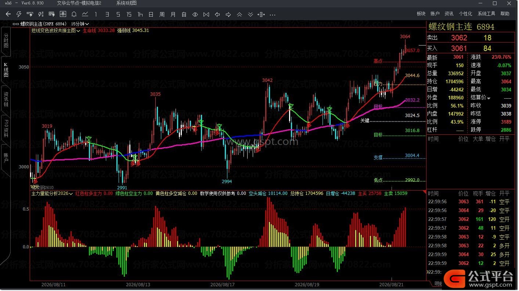Click the 结算价 label dropdown
The height and width of the screenshot is (291, 519).
click(481, 98)
